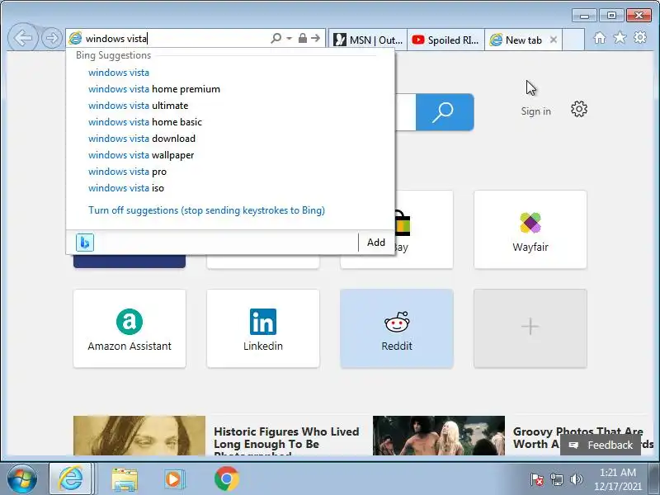Open a blank new tab button
Screen dimensions: 660x495
[573, 40]
